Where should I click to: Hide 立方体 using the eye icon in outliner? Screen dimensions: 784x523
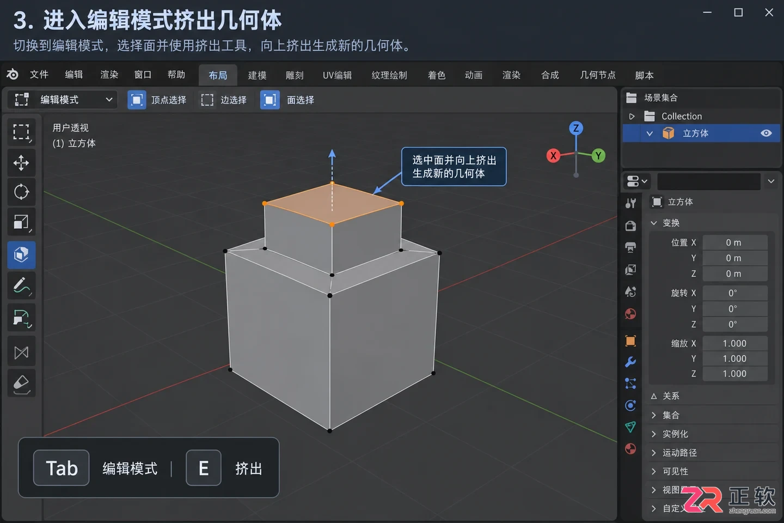tap(766, 133)
